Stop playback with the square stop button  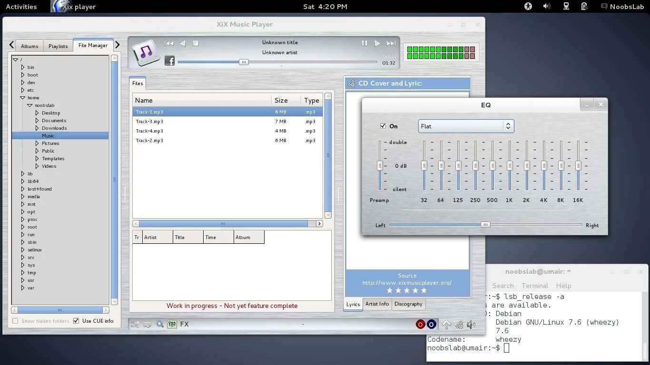pos(195,43)
